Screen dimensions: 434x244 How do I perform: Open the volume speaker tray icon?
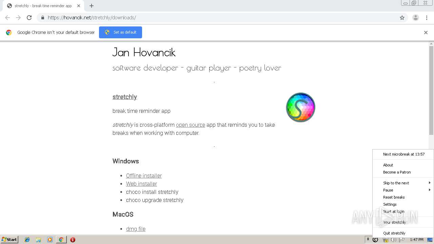point(394,240)
